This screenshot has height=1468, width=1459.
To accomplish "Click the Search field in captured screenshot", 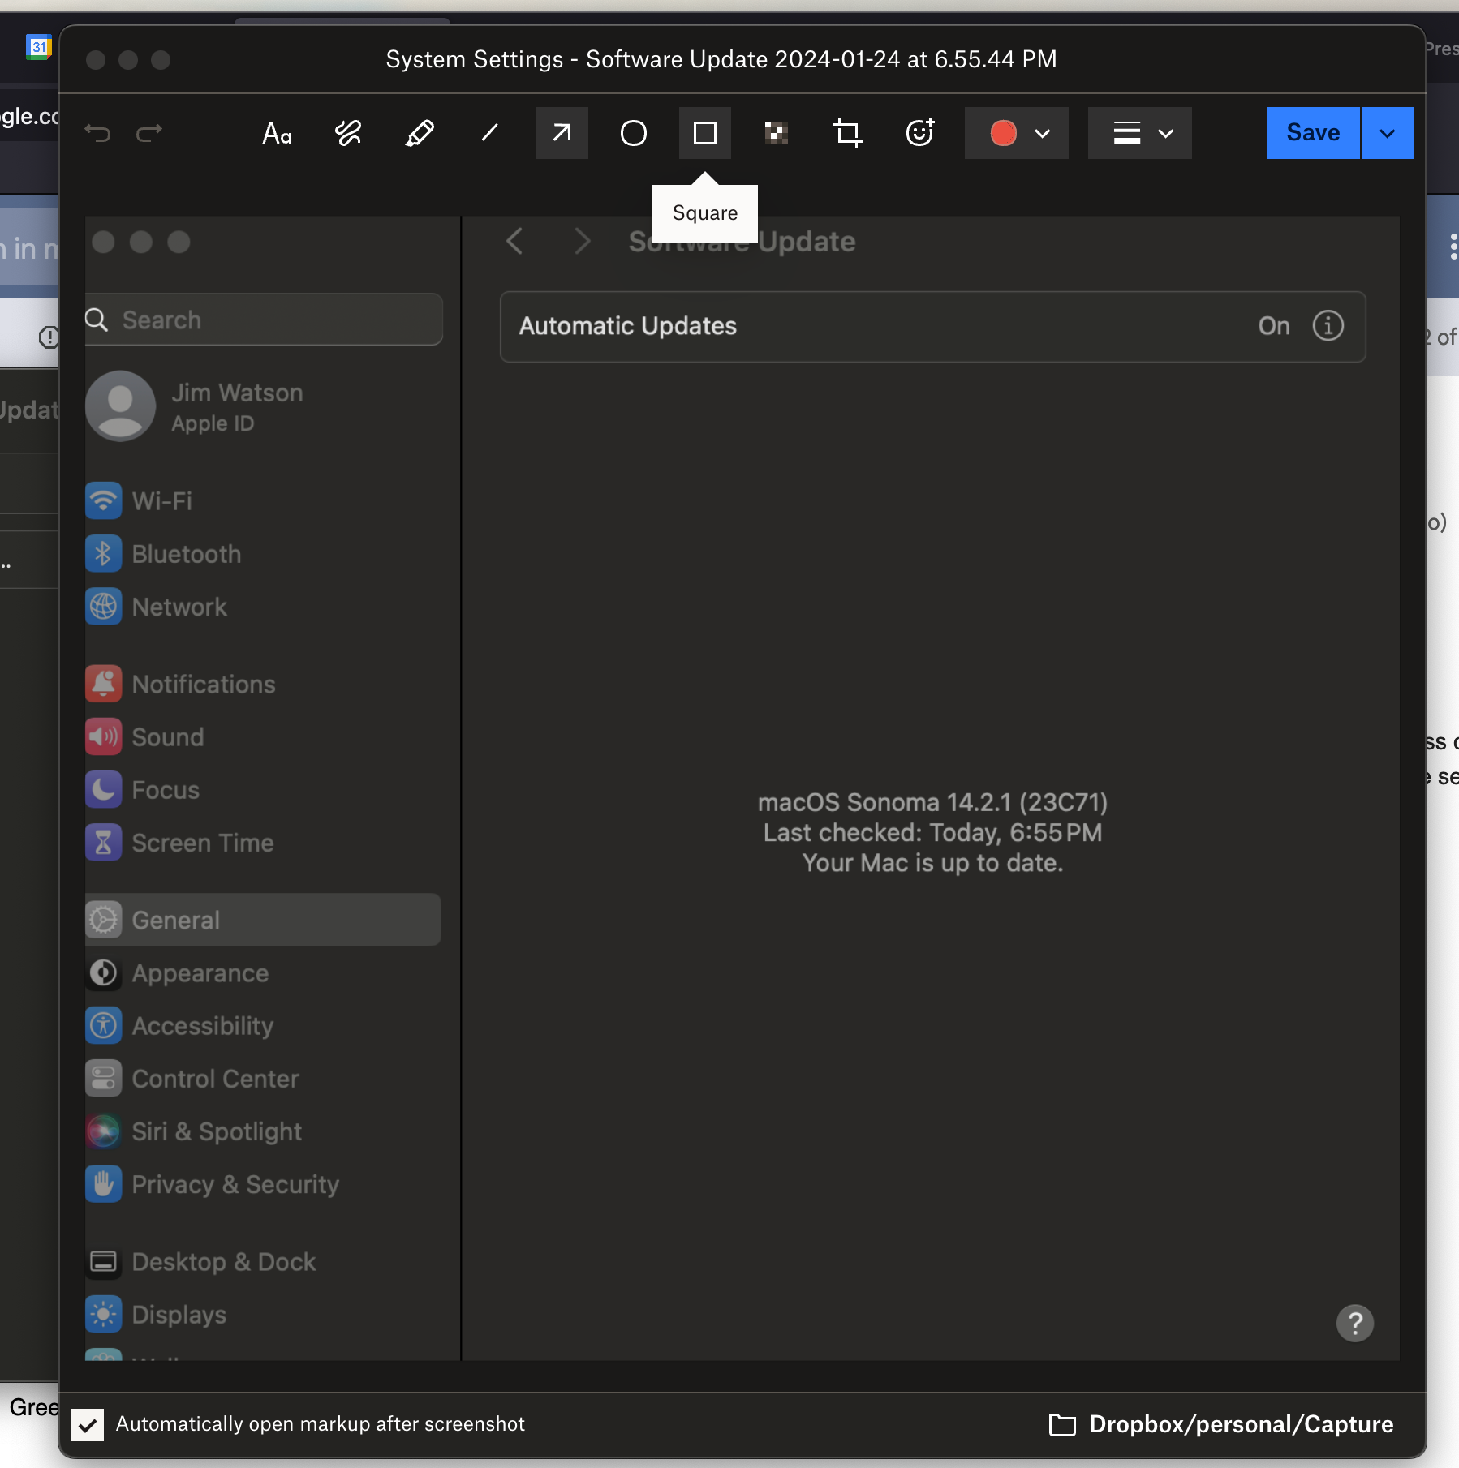I will 264,320.
